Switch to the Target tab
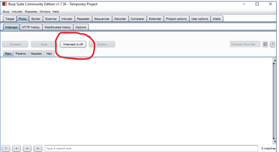 point(10,19)
